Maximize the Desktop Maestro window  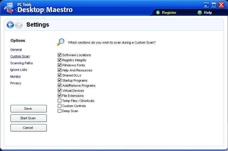coord(214,5)
